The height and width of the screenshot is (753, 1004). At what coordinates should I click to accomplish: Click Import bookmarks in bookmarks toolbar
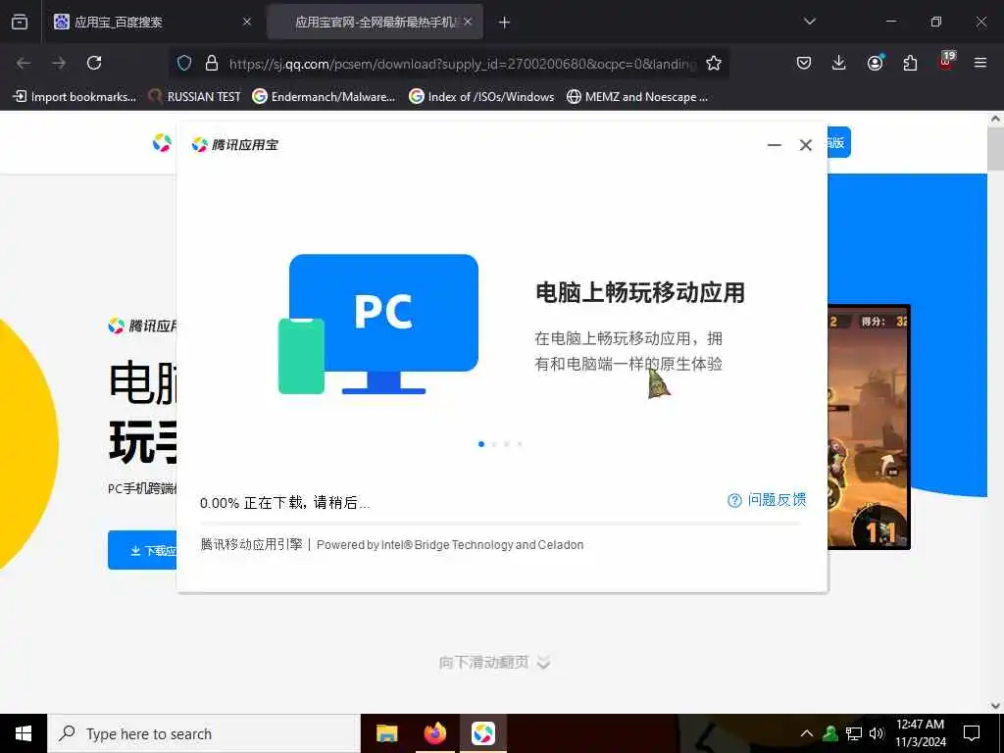click(x=75, y=97)
